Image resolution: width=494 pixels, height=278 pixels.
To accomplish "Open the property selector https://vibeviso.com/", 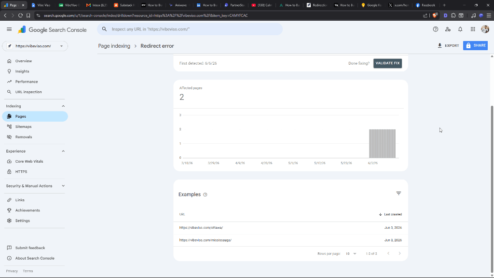I will point(35,46).
